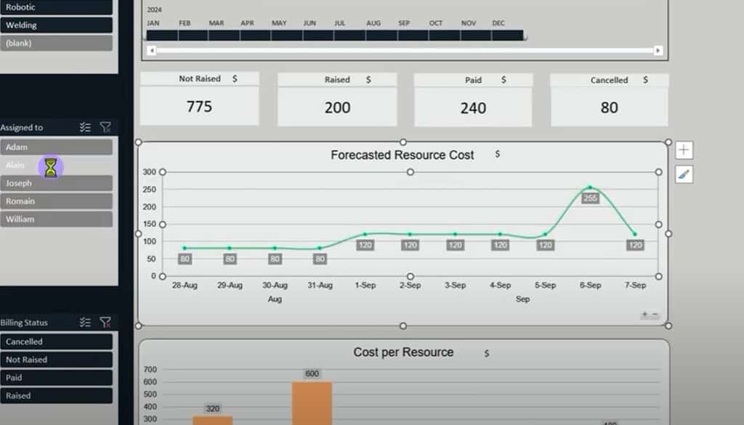
Task: Select the Robotic slicer item
Action: pyautogui.click(x=57, y=7)
